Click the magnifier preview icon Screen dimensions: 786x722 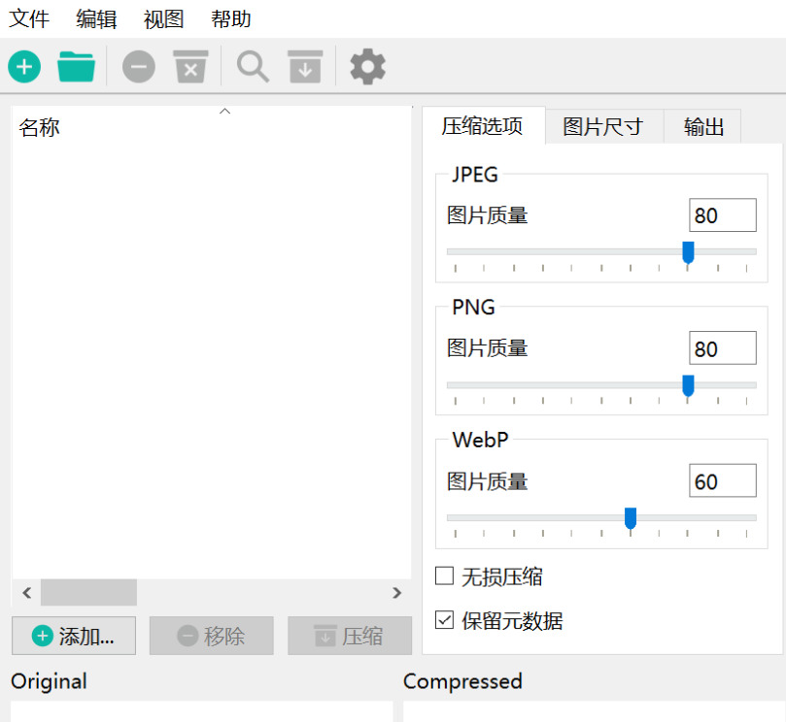pos(253,67)
